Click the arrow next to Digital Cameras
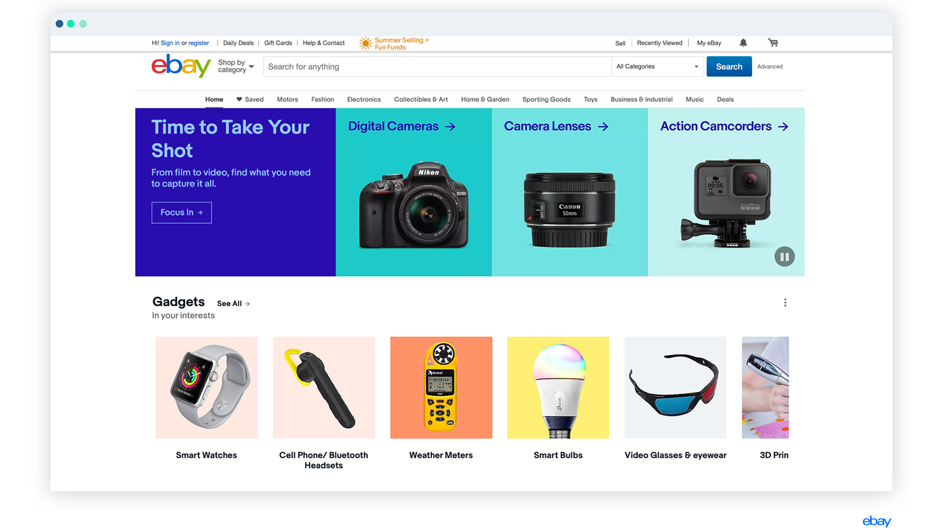 (450, 127)
